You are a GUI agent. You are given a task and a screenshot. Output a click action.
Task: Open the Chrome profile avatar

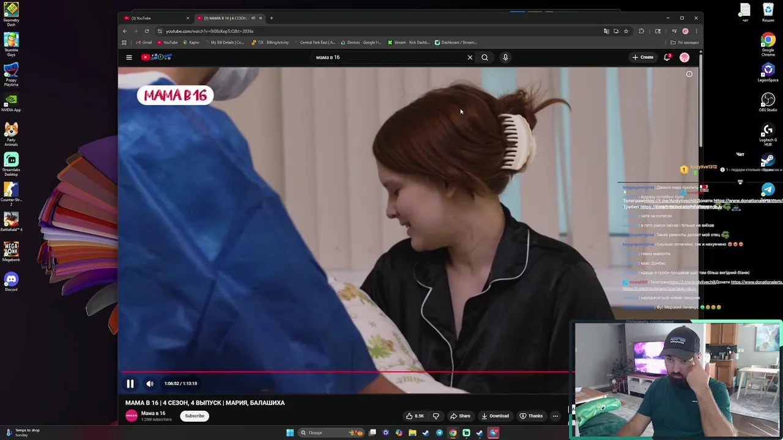pyautogui.click(x=685, y=31)
